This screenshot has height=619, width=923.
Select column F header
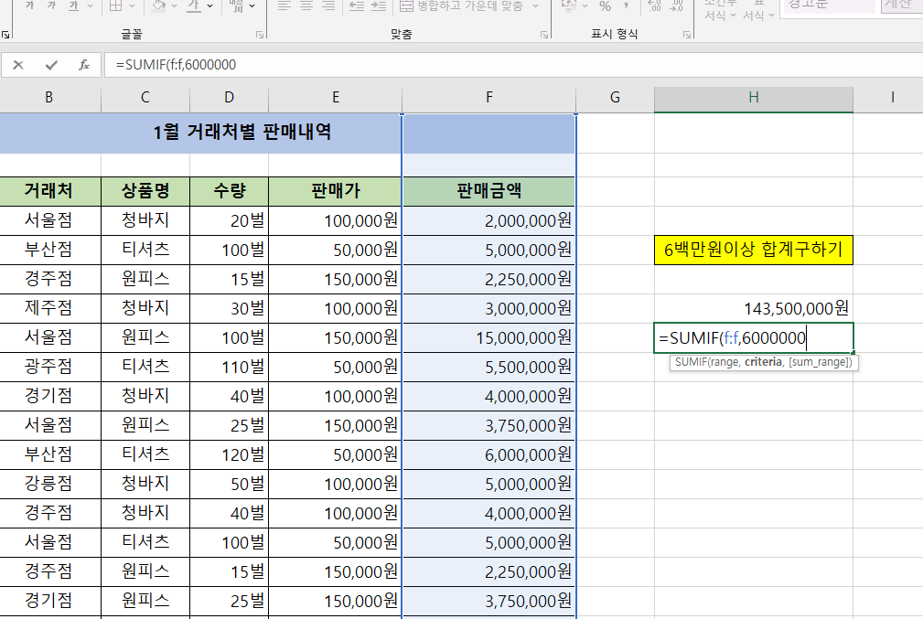488,97
